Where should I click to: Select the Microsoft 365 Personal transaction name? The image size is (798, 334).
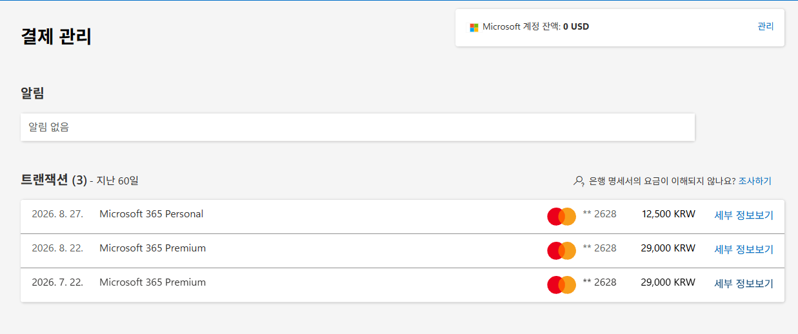tap(151, 214)
